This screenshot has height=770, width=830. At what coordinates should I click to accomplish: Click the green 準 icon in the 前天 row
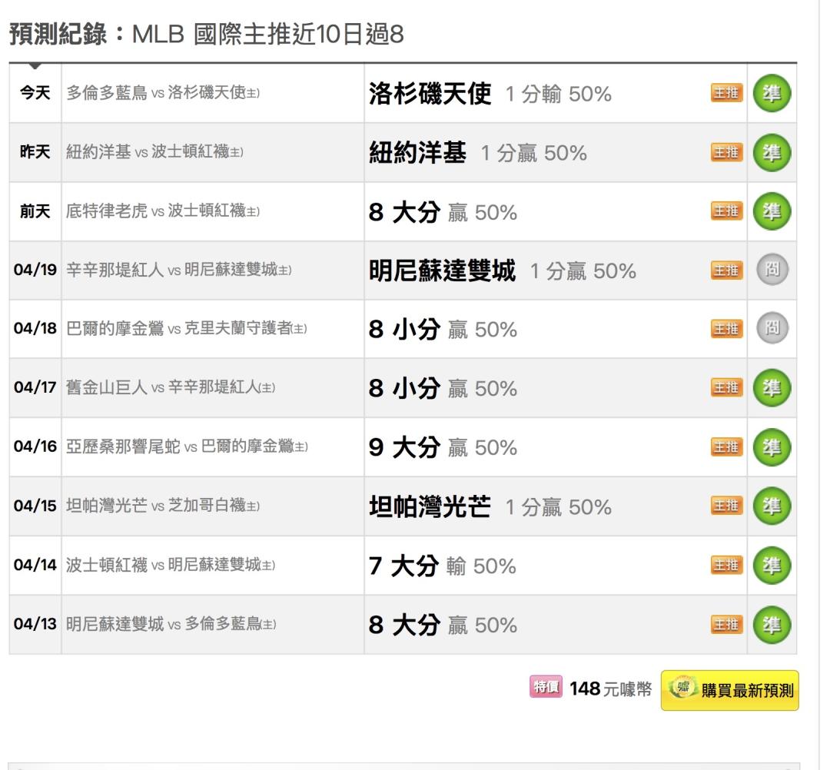click(772, 211)
